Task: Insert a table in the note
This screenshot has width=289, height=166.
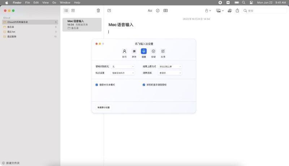Action: pyautogui.click(x=165, y=10)
